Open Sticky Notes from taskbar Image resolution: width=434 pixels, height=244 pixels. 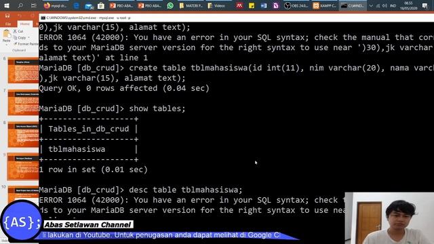tap(252, 5)
